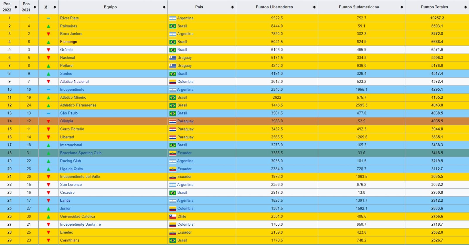This screenshot has width=469, height=245.
Task: Open the Ecuador link in the Liga de Quito row
Action: point(184,169)
